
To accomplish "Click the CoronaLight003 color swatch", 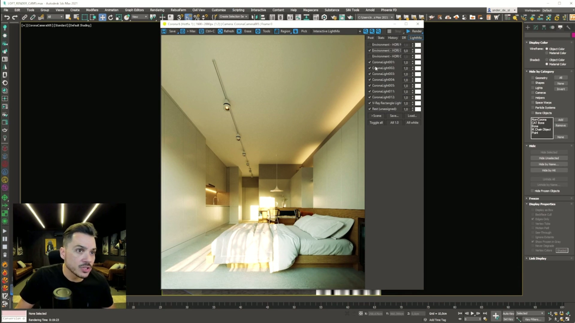I will pyautogui.click(x=418, y=74).
